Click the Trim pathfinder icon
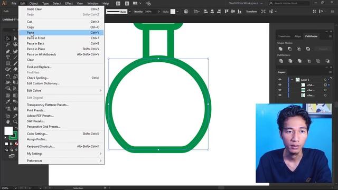The image size is (338, 190). point(290,61)
